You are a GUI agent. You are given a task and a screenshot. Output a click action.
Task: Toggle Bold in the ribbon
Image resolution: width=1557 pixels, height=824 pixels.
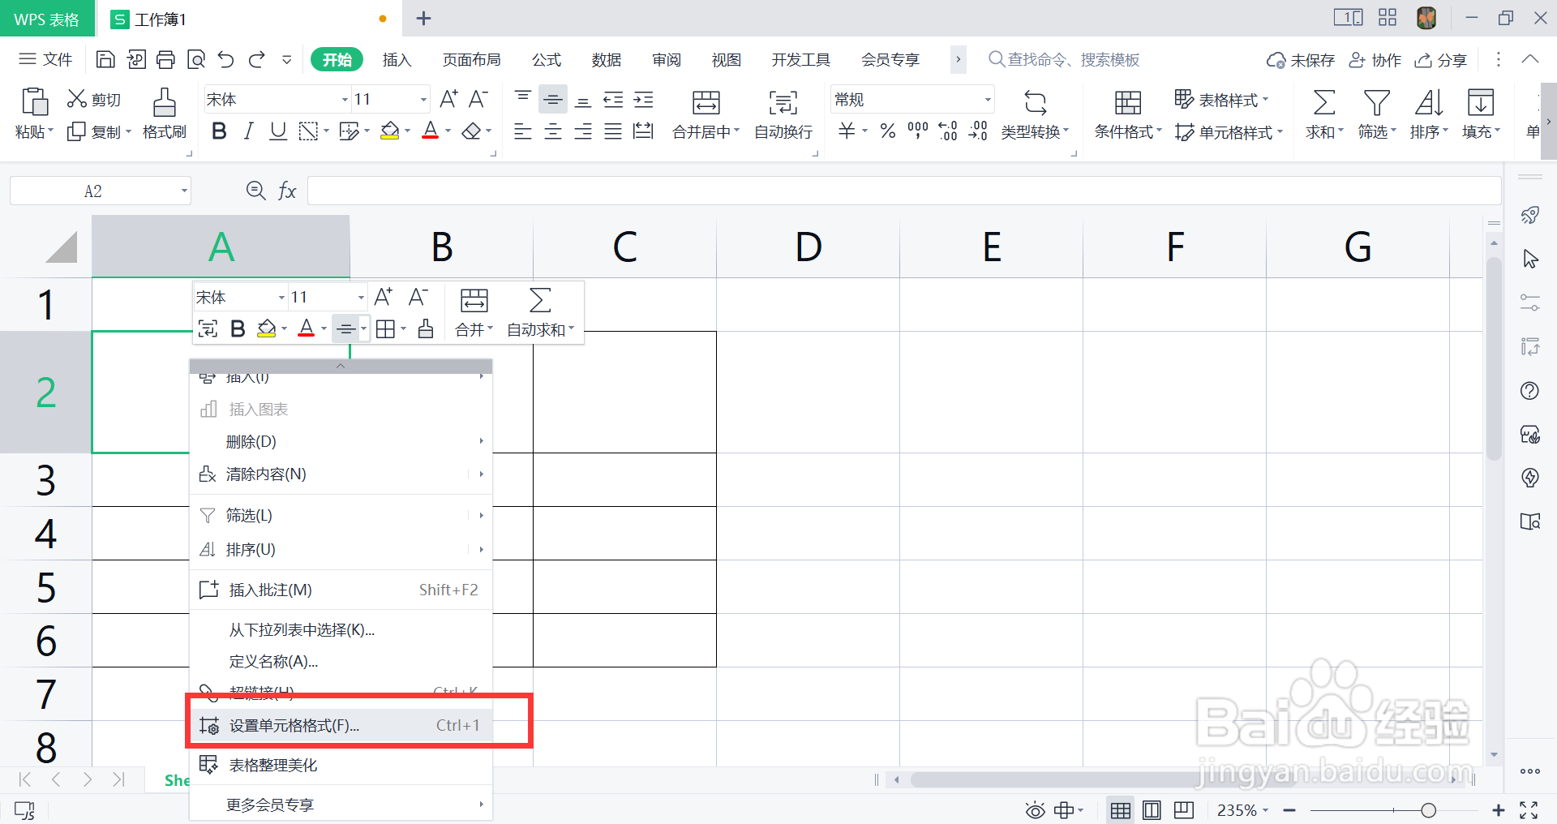click(x=219, y=131)
